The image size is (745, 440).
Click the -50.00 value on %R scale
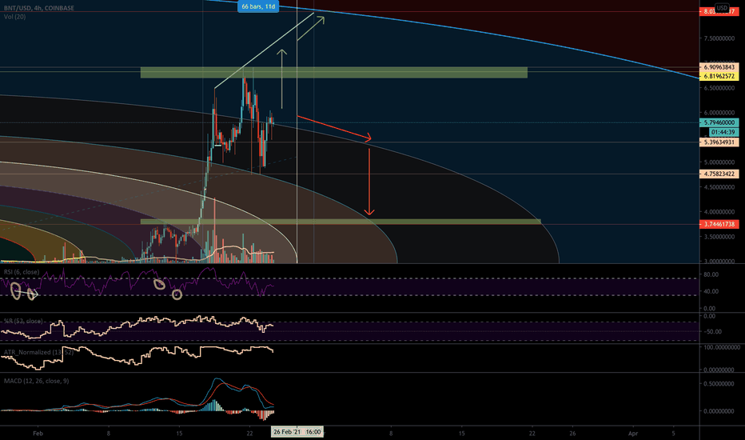click(711, 332)
